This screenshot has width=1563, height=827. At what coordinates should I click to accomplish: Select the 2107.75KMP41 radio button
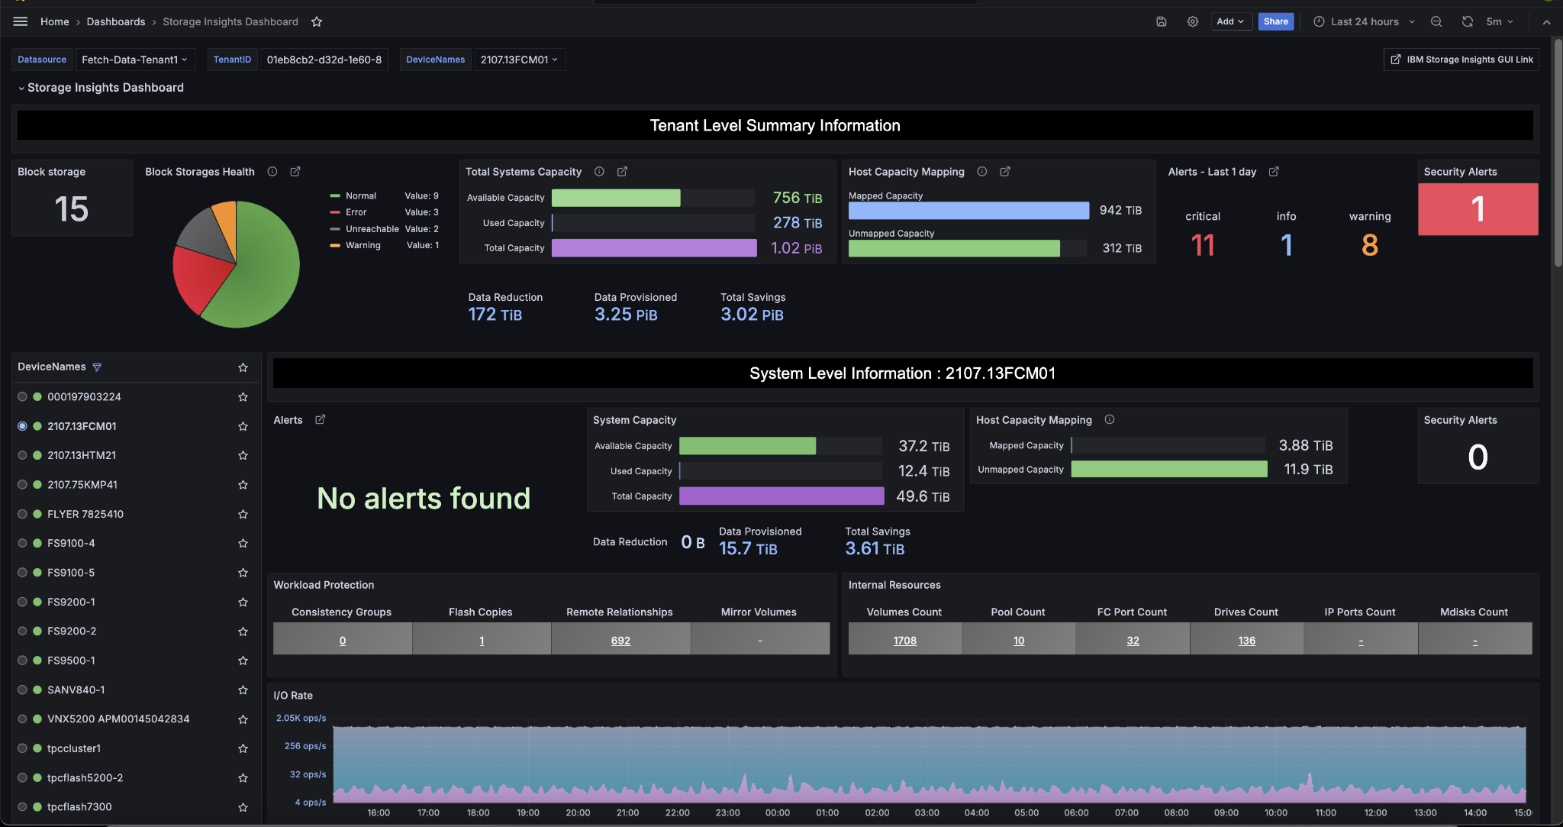coord(22,485)
